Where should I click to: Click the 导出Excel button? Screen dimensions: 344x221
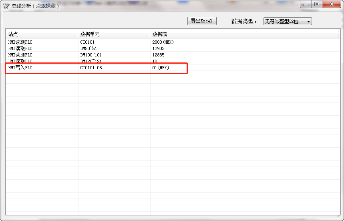(x=202, y=21)
